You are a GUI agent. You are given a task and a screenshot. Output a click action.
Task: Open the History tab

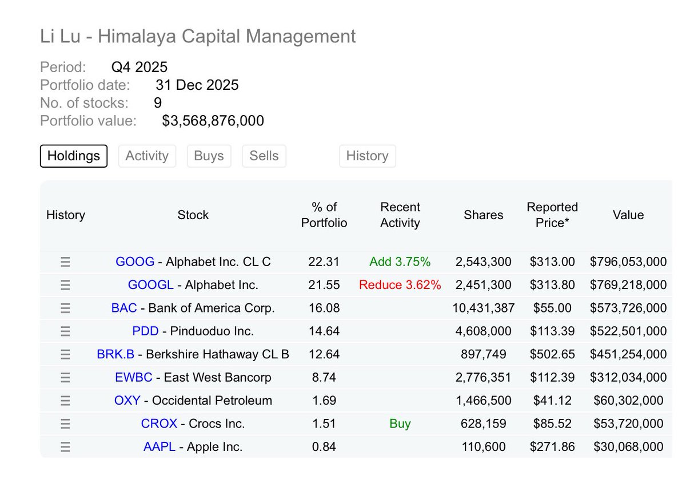(x=367, y=156)
